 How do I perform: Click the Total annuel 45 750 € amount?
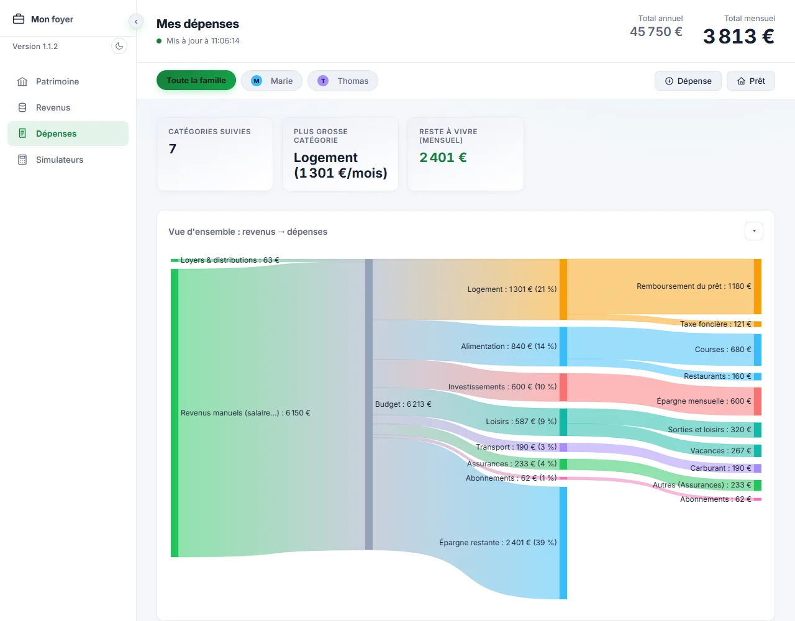pyautogui.click(x=656, y=32)
